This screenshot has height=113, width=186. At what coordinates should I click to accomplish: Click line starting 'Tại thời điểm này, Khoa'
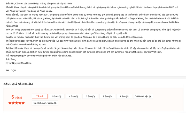tap(93, 48)
